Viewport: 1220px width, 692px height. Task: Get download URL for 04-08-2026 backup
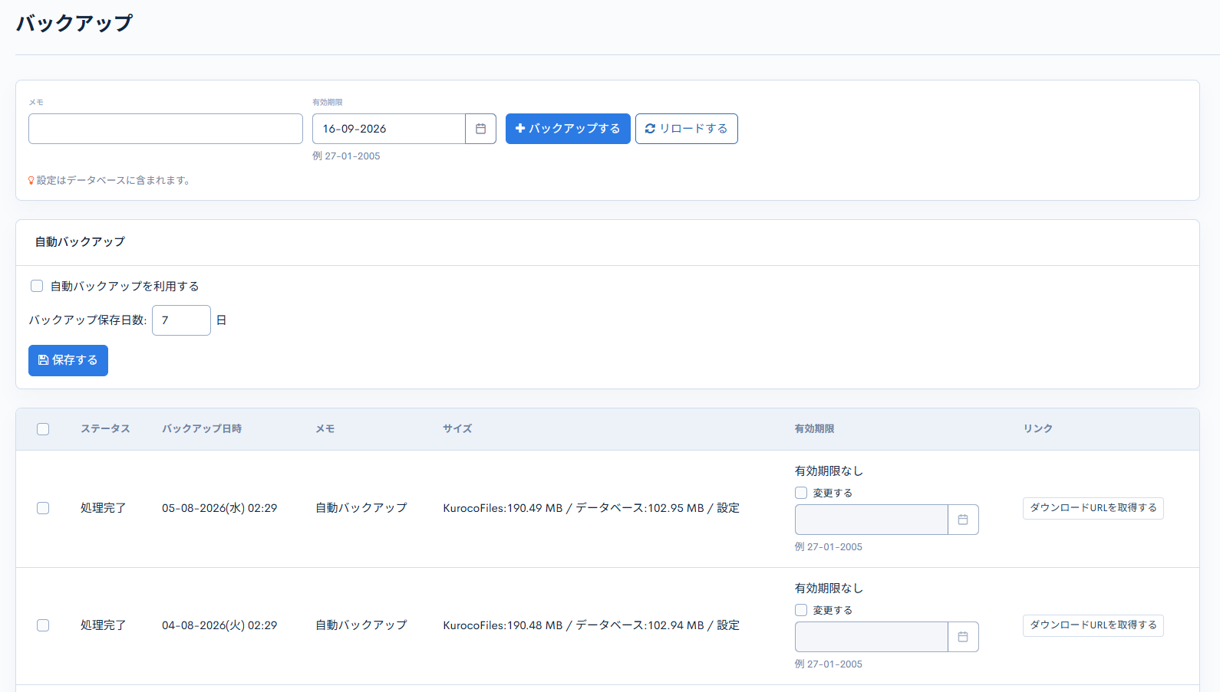(1093, 625)
